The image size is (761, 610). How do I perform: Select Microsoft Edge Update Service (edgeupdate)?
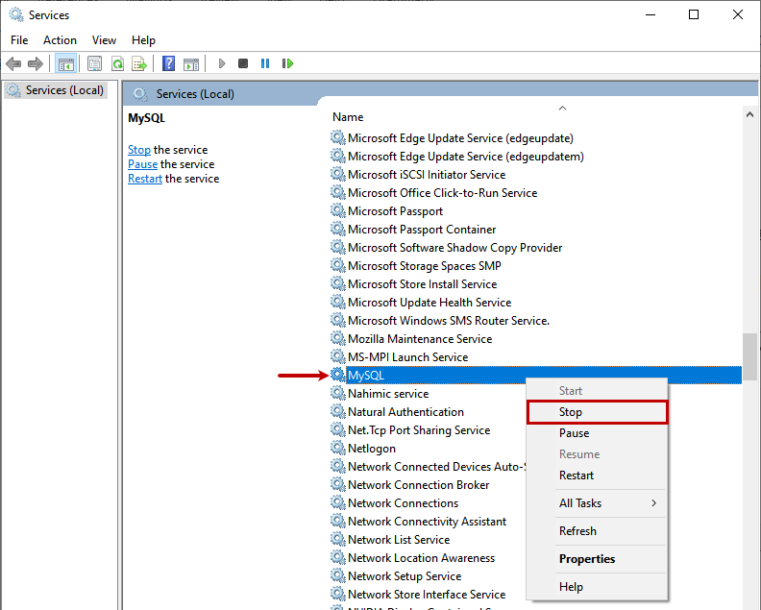(x=460, y=138)
